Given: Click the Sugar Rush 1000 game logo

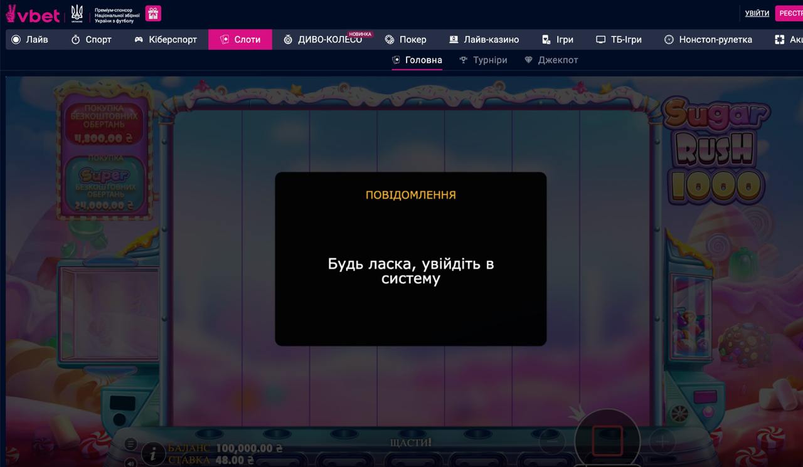Looking at the screenshot, I should point(716,152).
